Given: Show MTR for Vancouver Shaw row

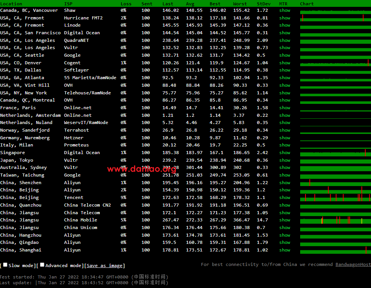Looking at the screenshot, I should 285,10.
